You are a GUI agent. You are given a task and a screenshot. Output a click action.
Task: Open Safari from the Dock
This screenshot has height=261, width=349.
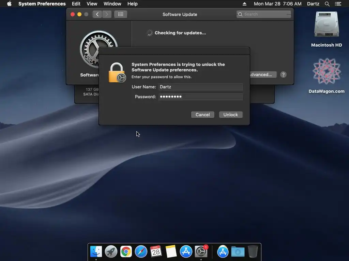141,252
